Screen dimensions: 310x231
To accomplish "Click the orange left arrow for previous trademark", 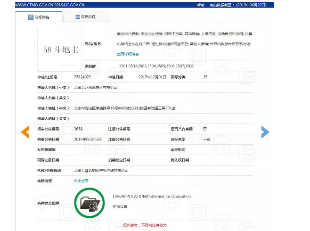I will pyautogui.click(x=25, y=132).
